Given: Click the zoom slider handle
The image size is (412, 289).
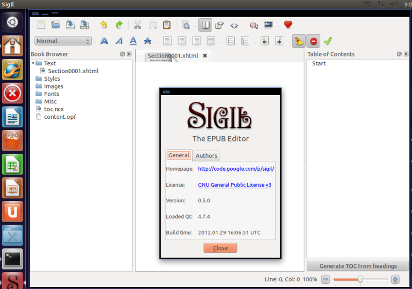Looking at the screenshot, I should point(360,279).
